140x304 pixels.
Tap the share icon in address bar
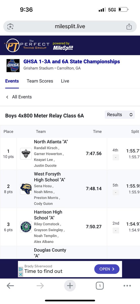click(129, 27)
